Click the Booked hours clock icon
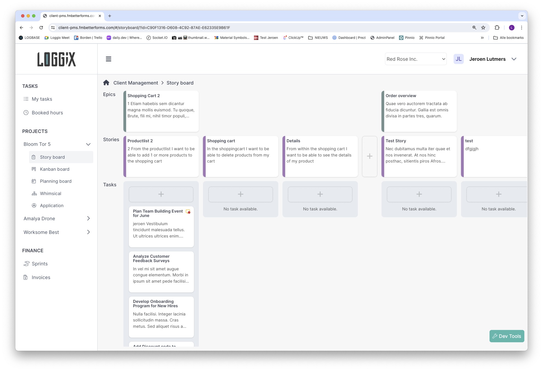Screen dimensions: 543x371 (x=26, y=113)
